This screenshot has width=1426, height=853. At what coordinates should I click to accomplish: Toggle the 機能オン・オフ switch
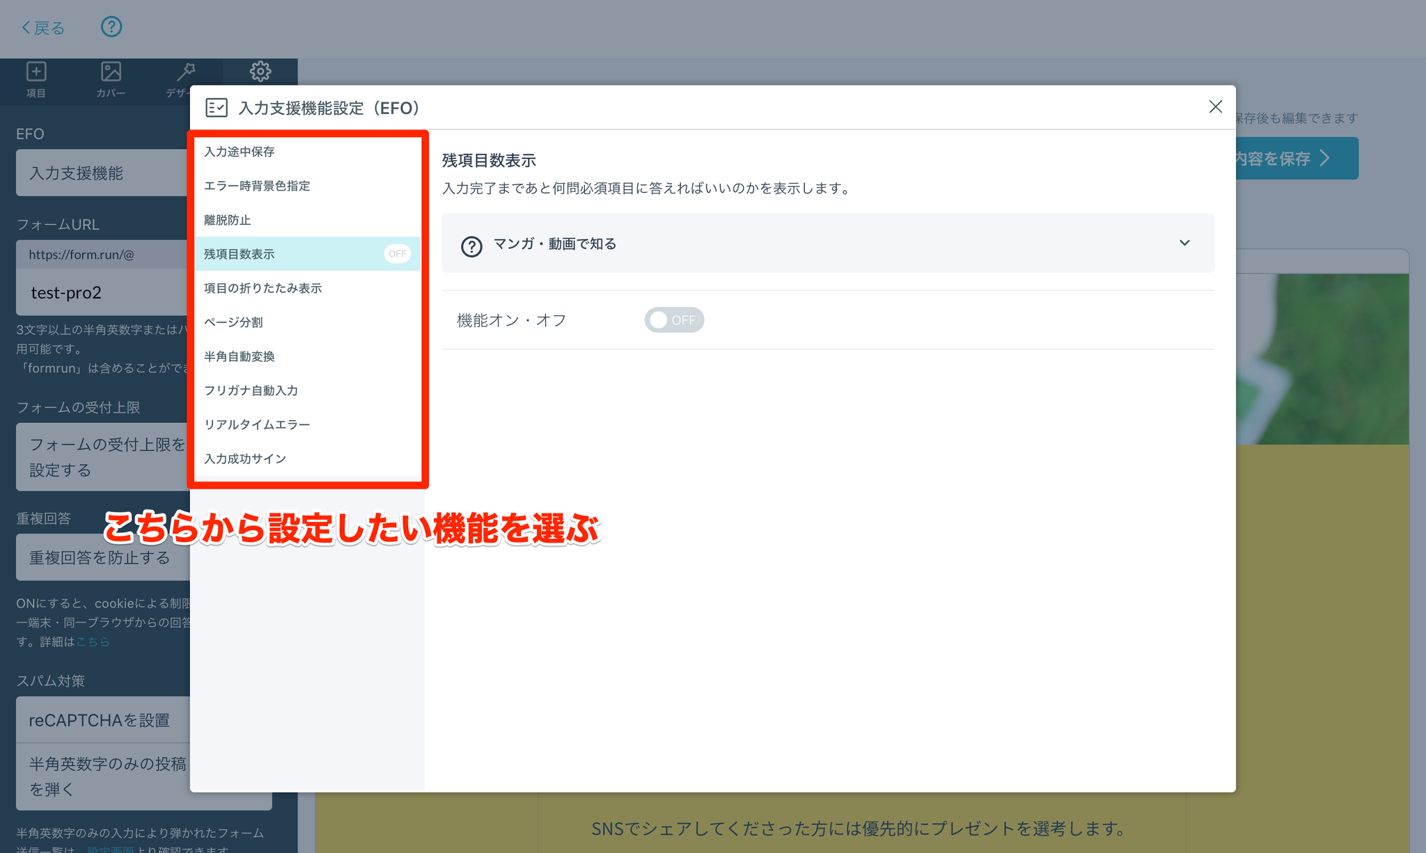673,320
